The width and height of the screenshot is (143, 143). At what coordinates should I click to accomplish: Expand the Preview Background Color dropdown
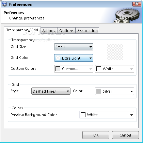pos(107,115)
